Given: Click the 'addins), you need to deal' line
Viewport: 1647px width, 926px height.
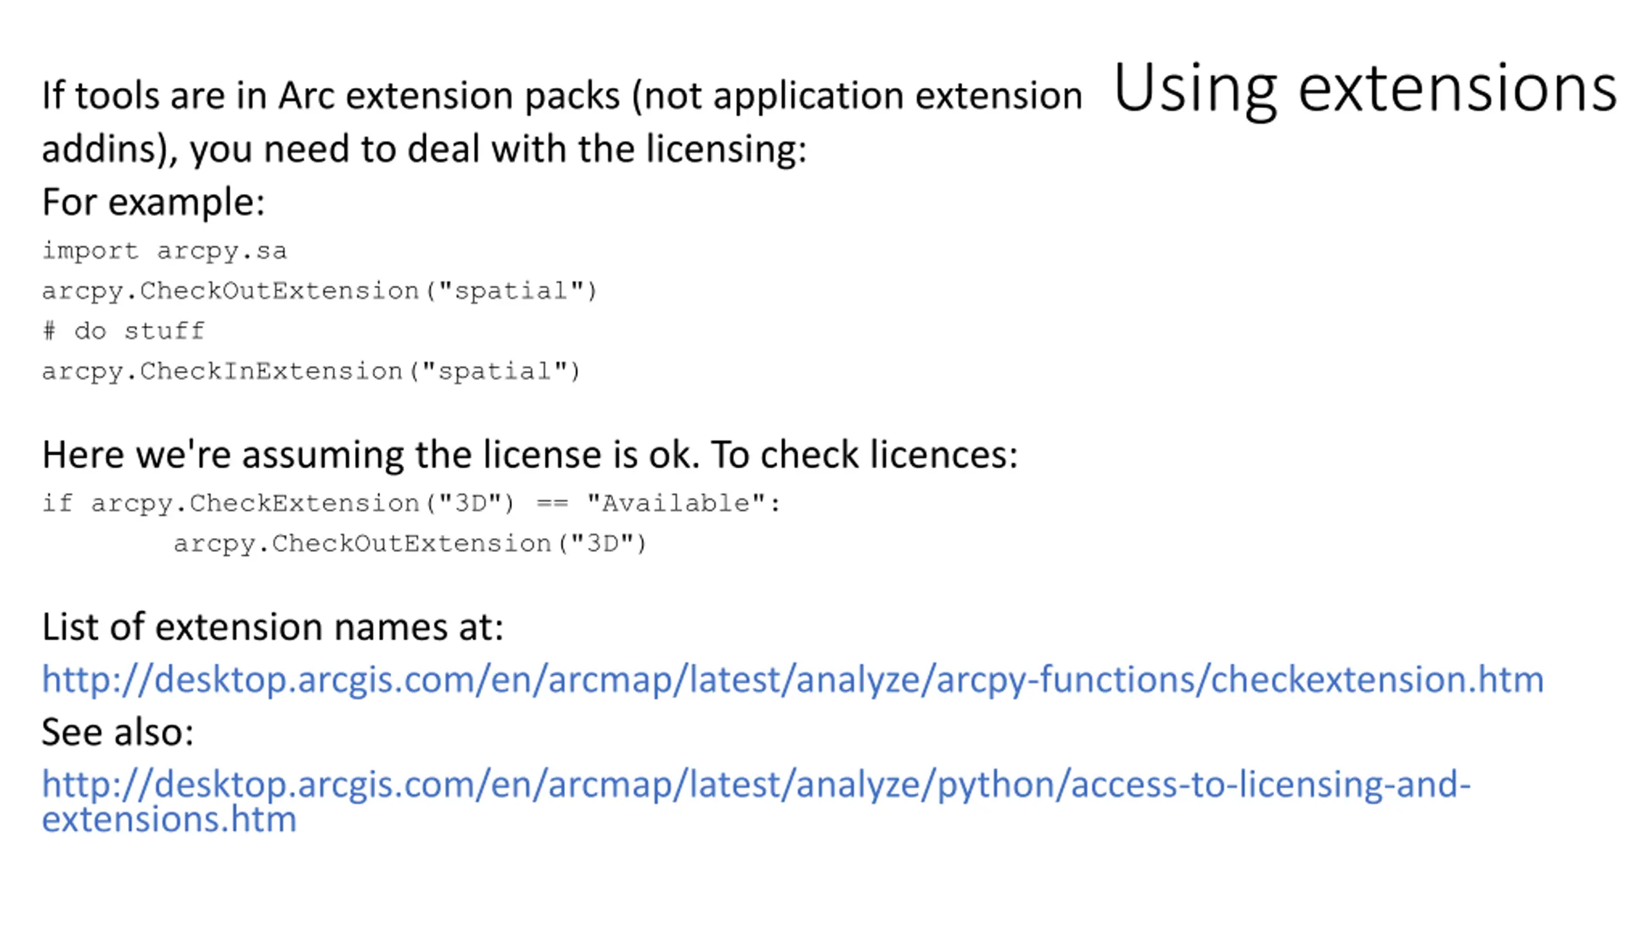Looking at the screenshot, I should (x=424, y=149).
